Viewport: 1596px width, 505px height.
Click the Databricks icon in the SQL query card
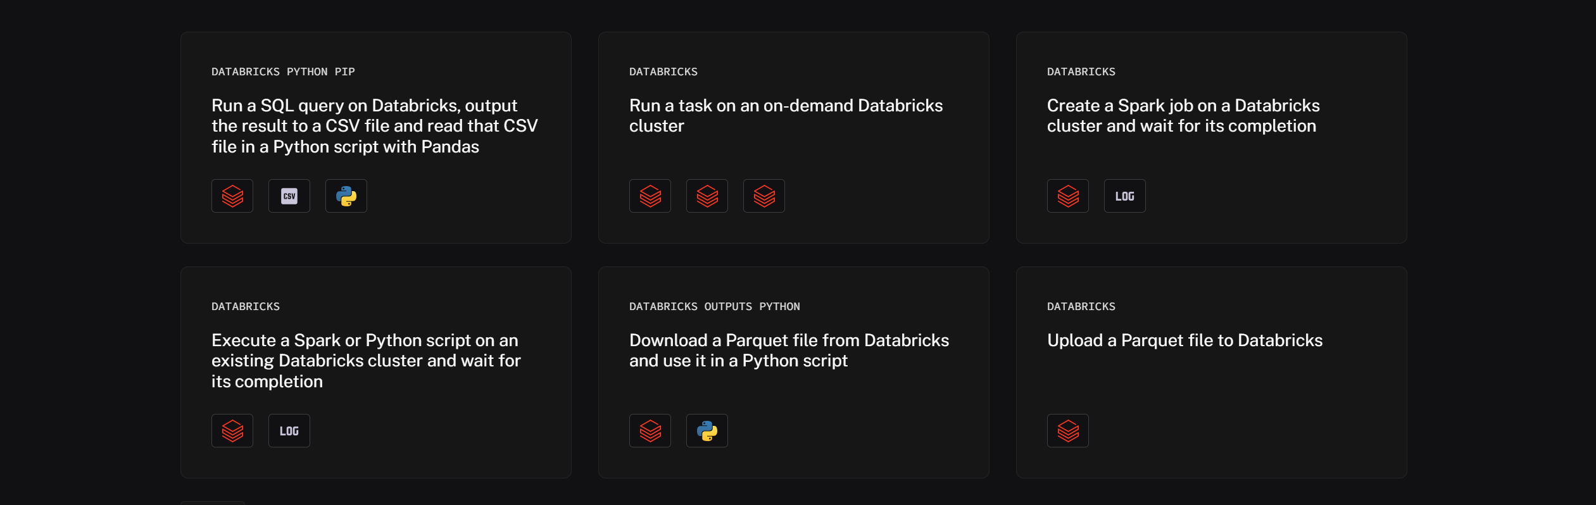pyautogui.click(x=232, y=196)
